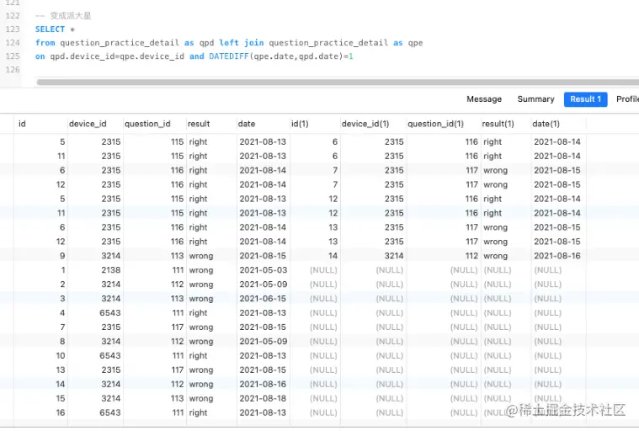Click the SELECT keyword on line 123

tap(50, 29)
